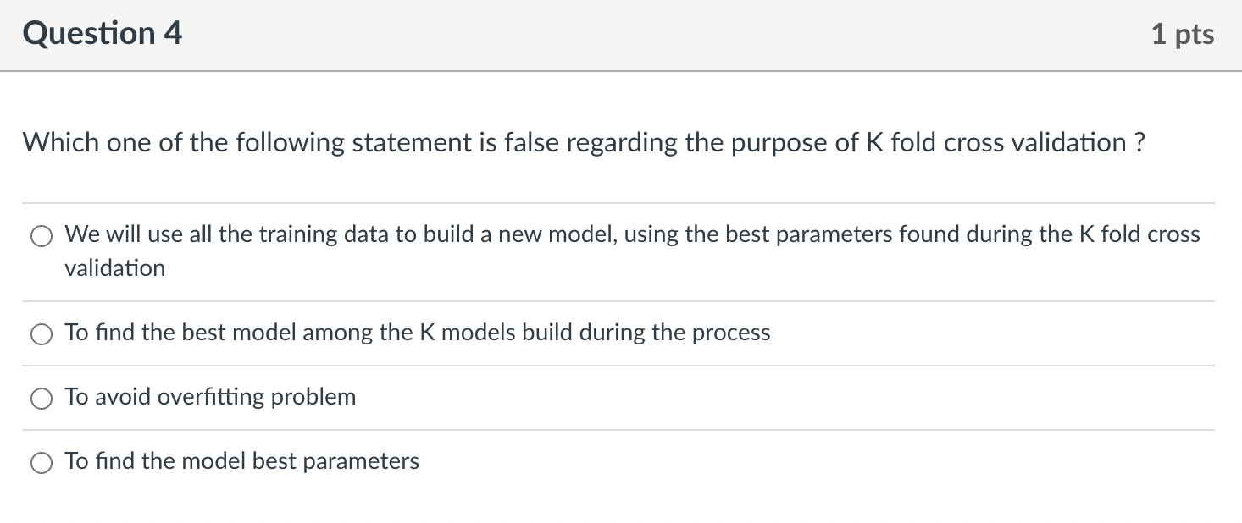This screenshot has height=523, width=1242.
Task: Select the radio button for 'To avoid overfitting problem'
Action: pyautogui.click(x=40, y=397)
